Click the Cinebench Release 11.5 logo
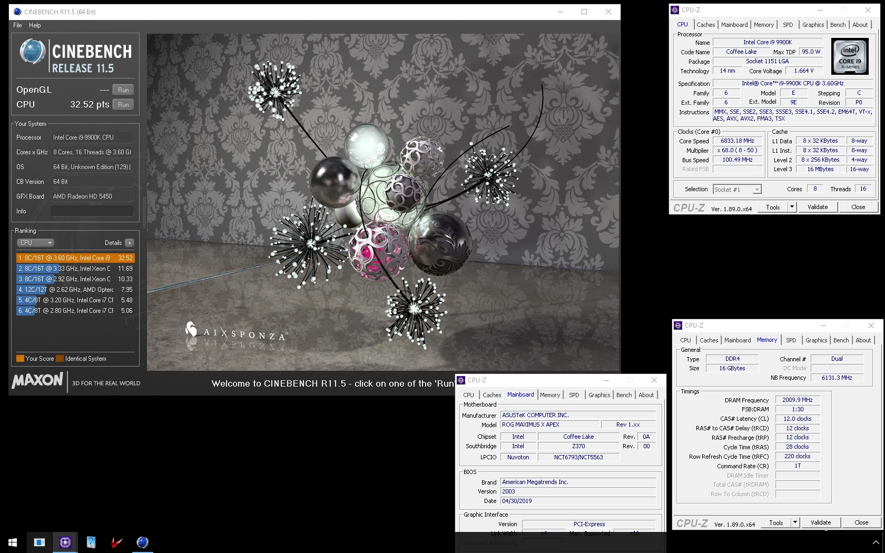 tap(76, 56)
